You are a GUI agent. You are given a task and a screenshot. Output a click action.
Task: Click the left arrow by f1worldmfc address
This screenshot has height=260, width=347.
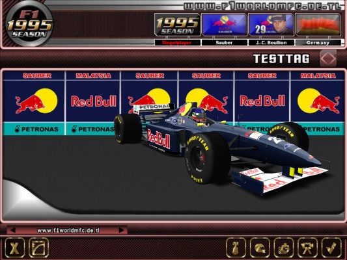pos(12,230)
